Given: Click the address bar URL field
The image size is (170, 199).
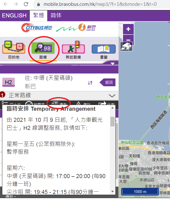Looking at the screenshot, I should [100, 4].
